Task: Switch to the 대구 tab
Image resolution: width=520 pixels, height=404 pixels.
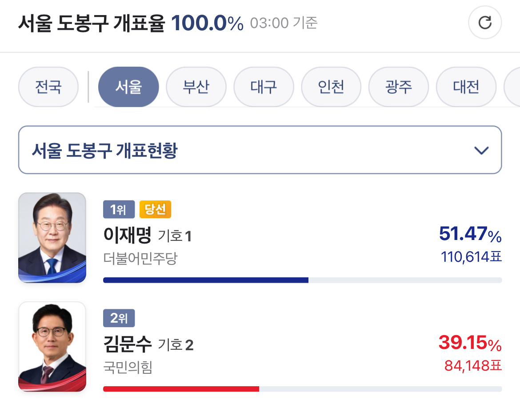Action: [264, 87]
